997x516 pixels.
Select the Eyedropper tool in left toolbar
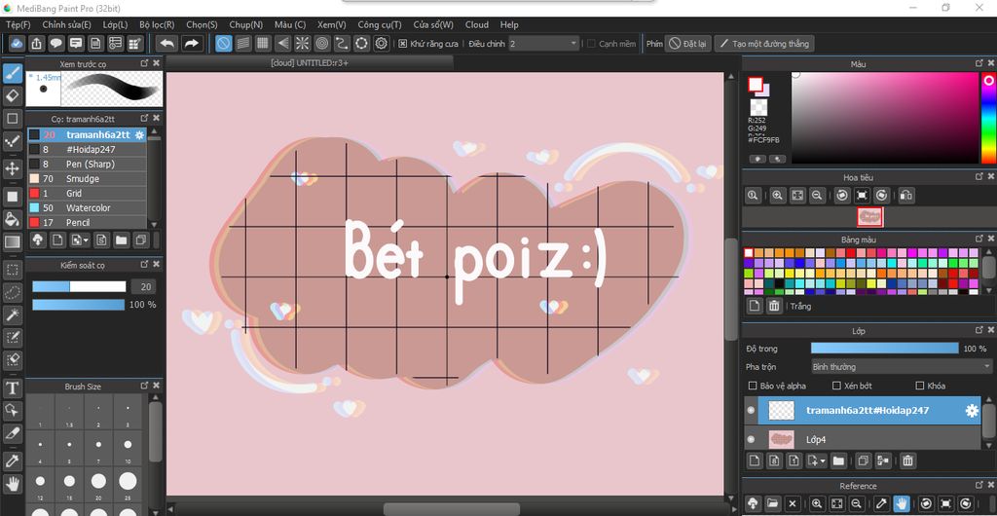[12, 461]
